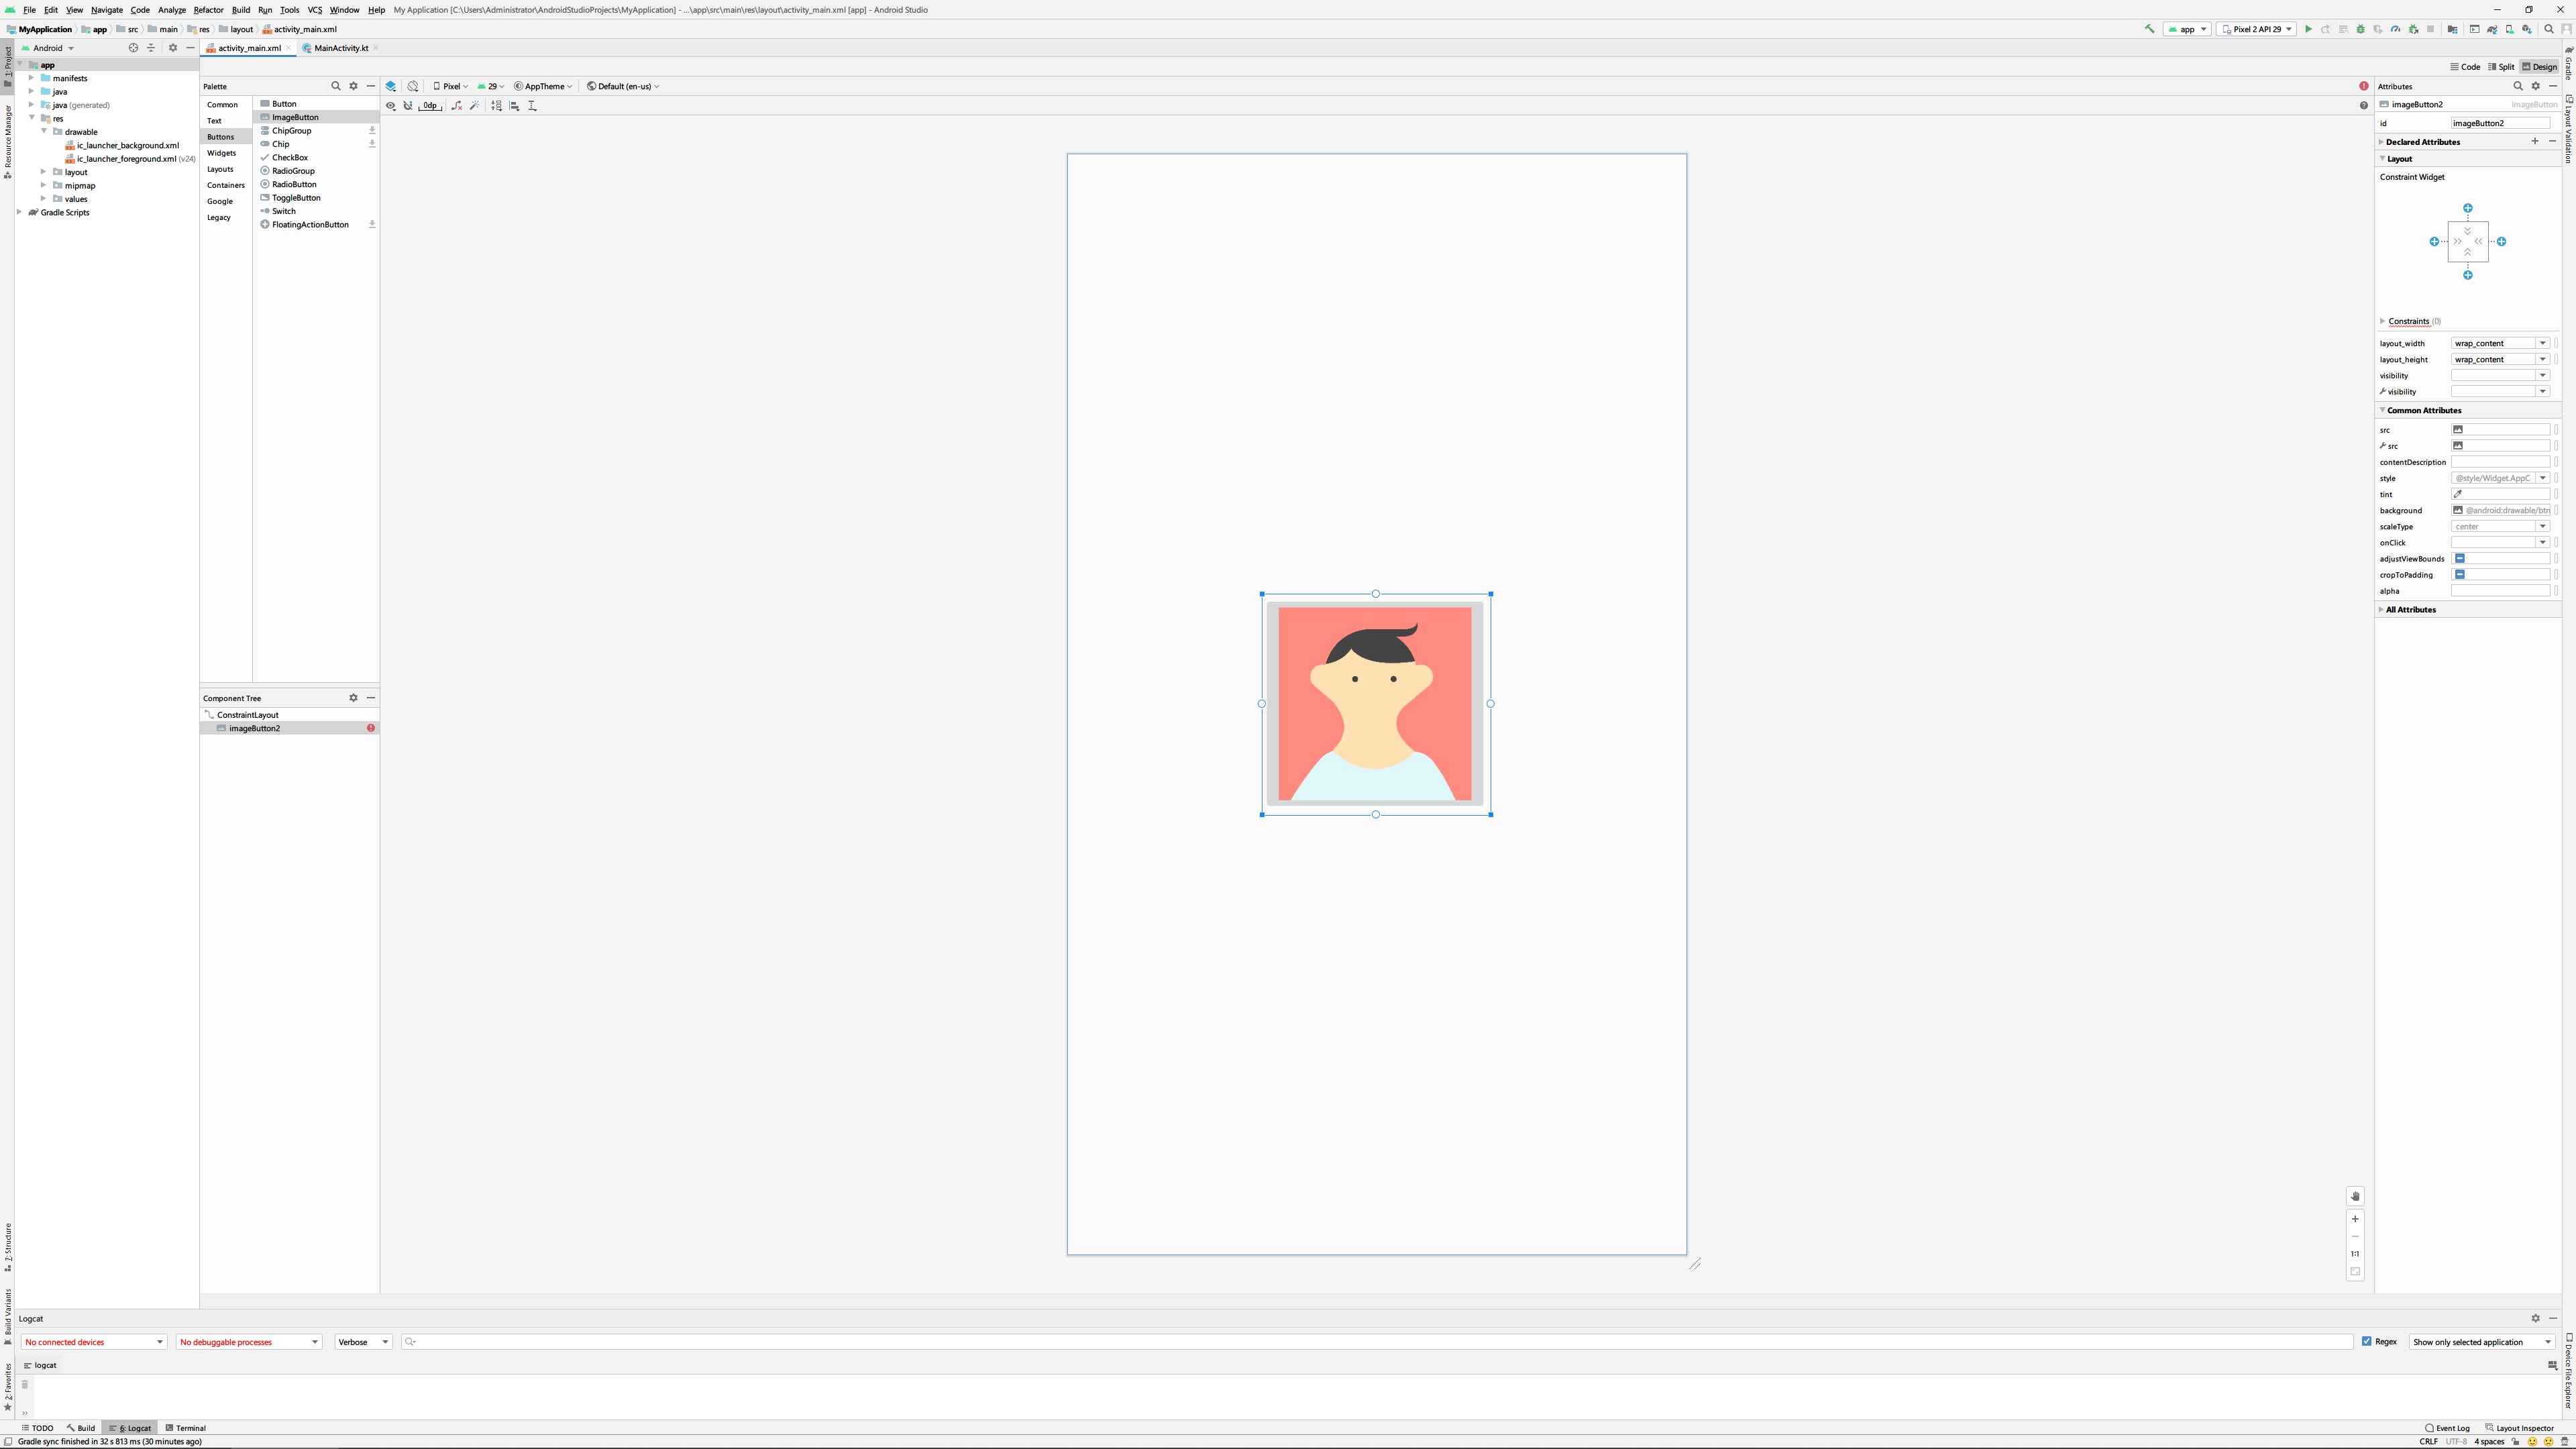Click the pan hand tool icon
Image resolution: width=2576 pixels, height=1449 pixels.
click(2355, 1196)
